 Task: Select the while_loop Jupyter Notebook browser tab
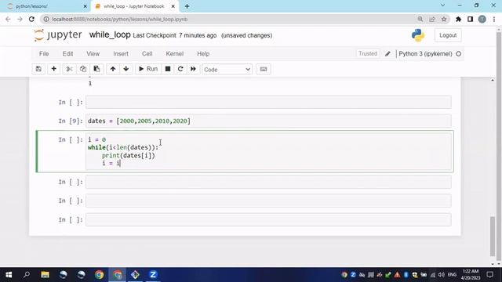pos(134,6)
